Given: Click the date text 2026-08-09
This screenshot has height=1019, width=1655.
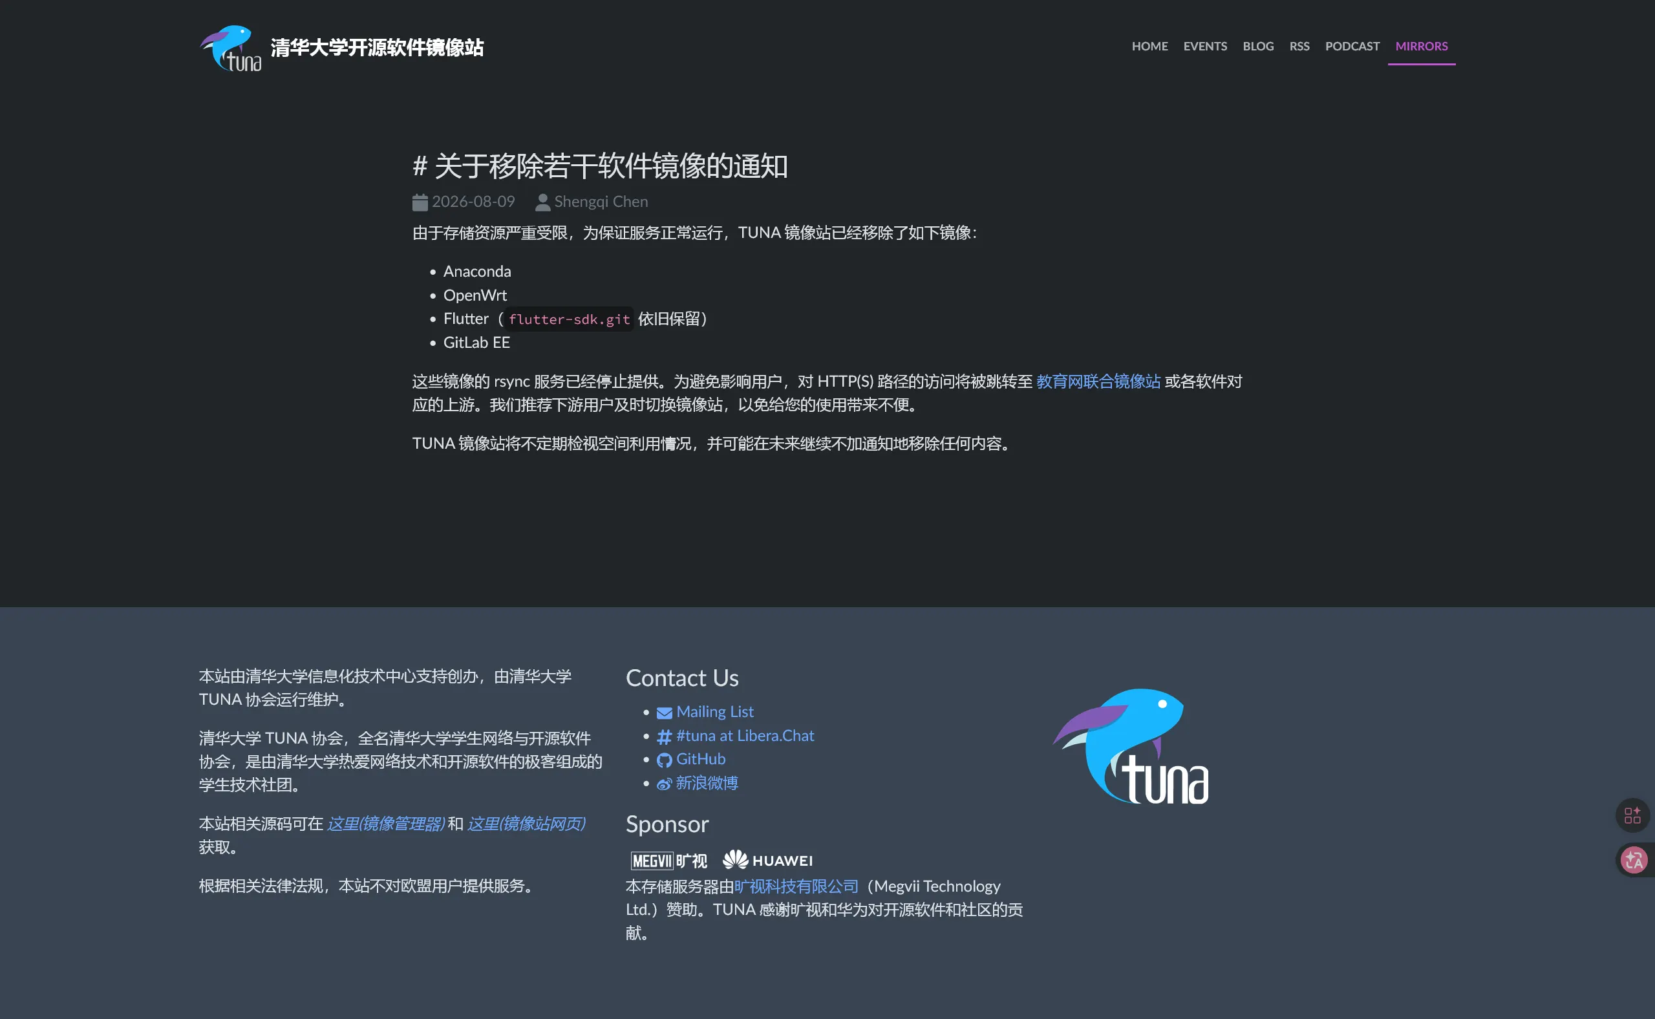Looking at the screenshot, I should click(x=473, y=202).
